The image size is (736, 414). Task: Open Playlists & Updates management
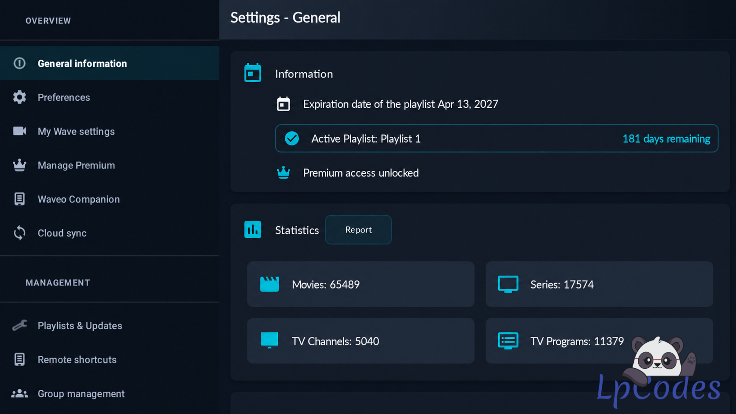coord(110,326)
